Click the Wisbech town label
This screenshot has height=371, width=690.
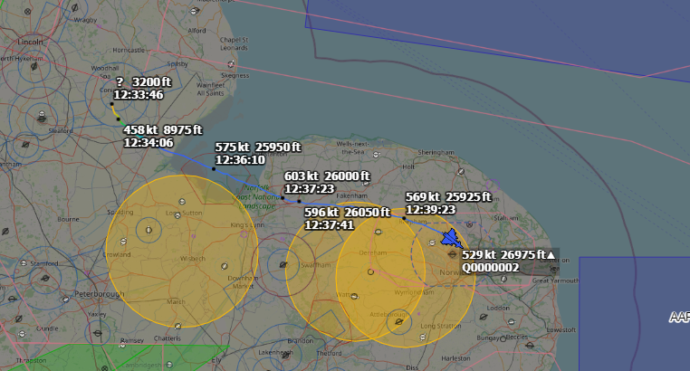[x=192, y=259]
